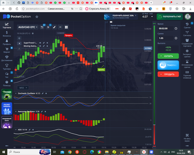Collapse left sidebar arrow
The width and height of the screenshot is (194, 155).
click(x=7, y=146)
